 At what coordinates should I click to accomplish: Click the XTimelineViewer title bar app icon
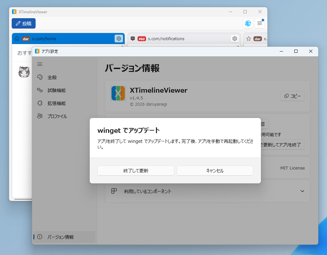pos(14,12)
